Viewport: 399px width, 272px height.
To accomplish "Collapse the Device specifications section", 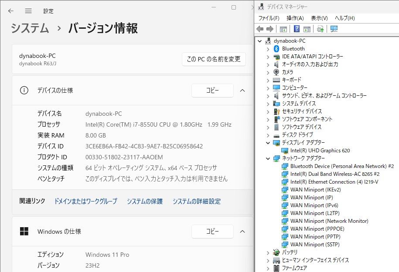I will pyautogui.click(x=242, y=91).
